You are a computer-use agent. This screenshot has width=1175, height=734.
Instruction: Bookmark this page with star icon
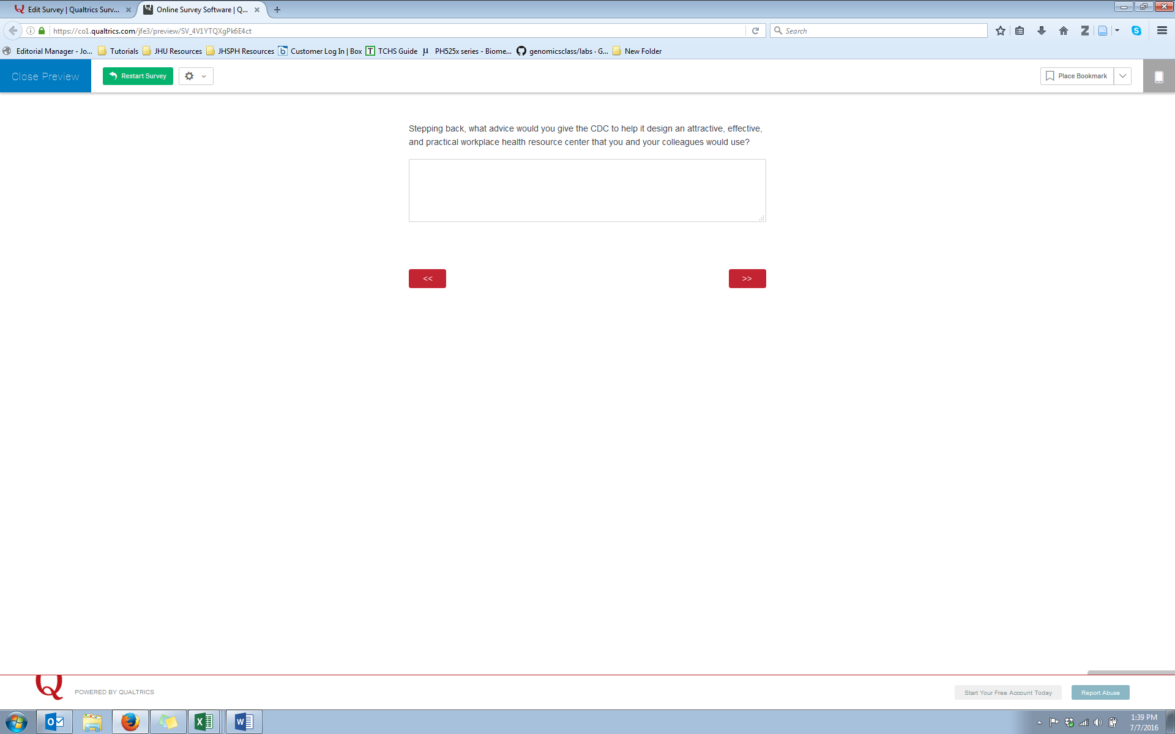click(1000, 31)
